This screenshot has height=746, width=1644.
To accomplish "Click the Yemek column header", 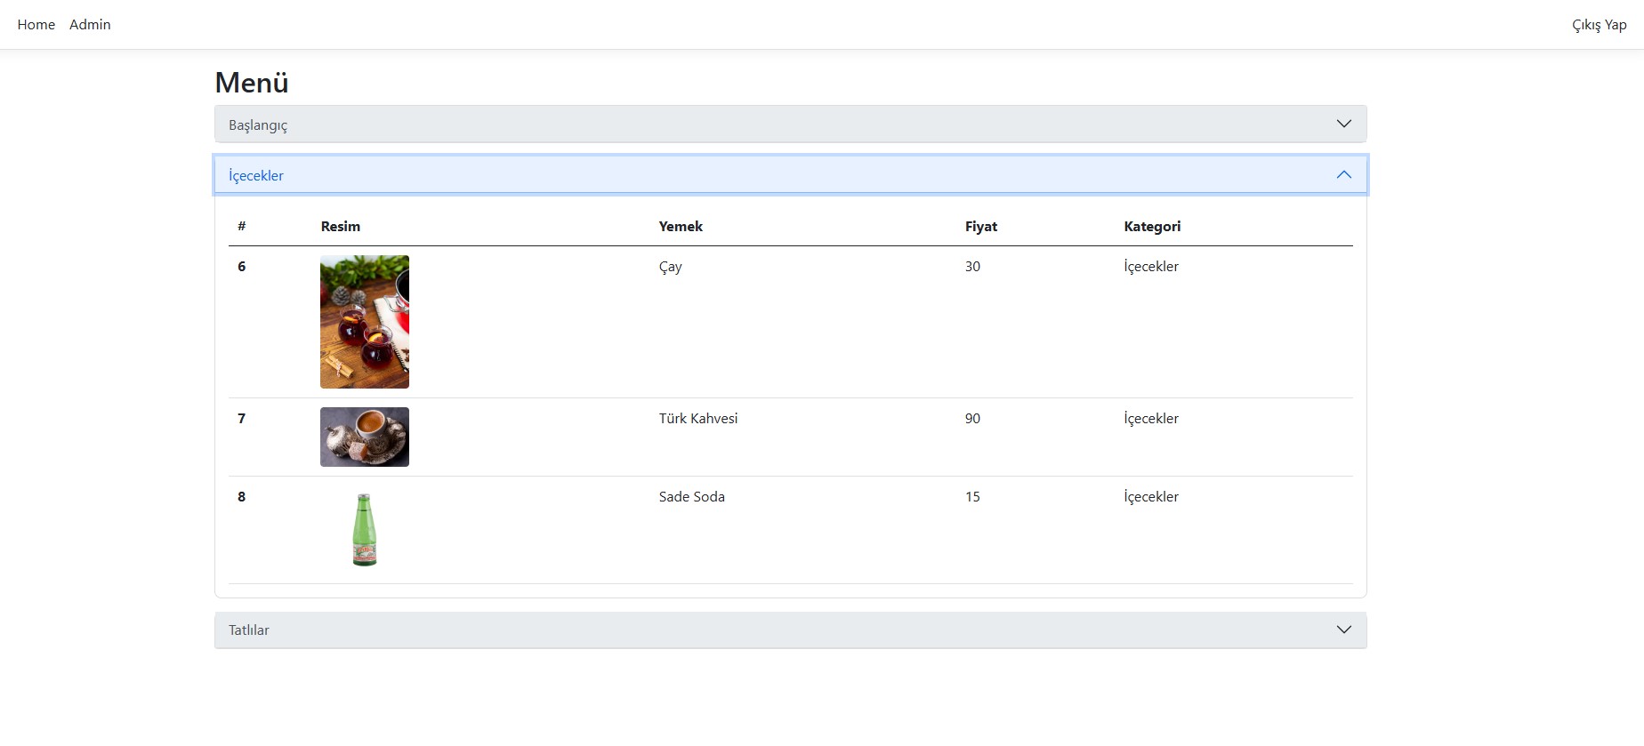I will [x=681, y=226].
